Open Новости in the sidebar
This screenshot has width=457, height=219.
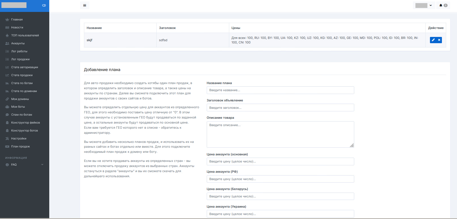pyautogui.click(x=17, y=28)
